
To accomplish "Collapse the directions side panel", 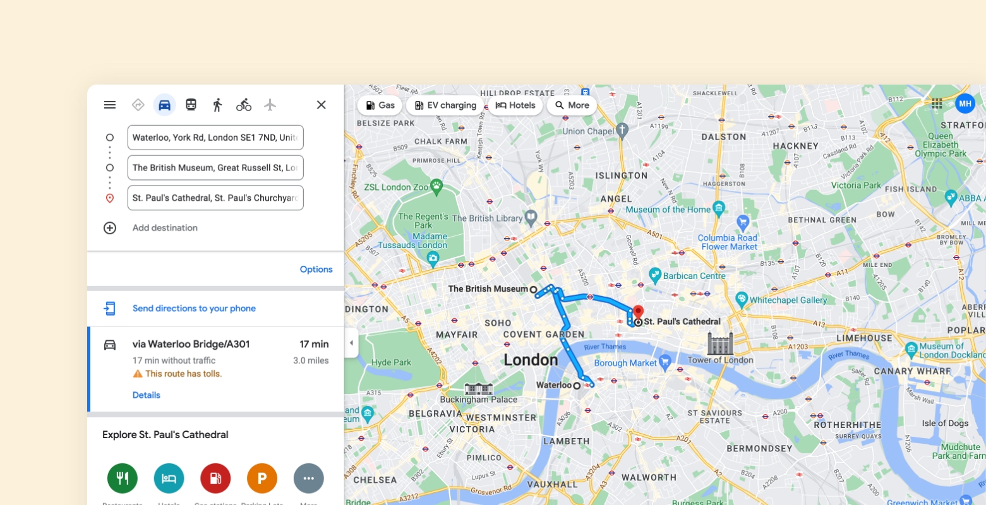I will pyautogui.click(x=351, y=343).
